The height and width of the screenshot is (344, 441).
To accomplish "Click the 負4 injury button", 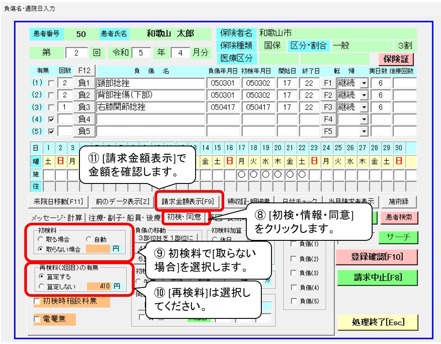I will pos(84,119).
